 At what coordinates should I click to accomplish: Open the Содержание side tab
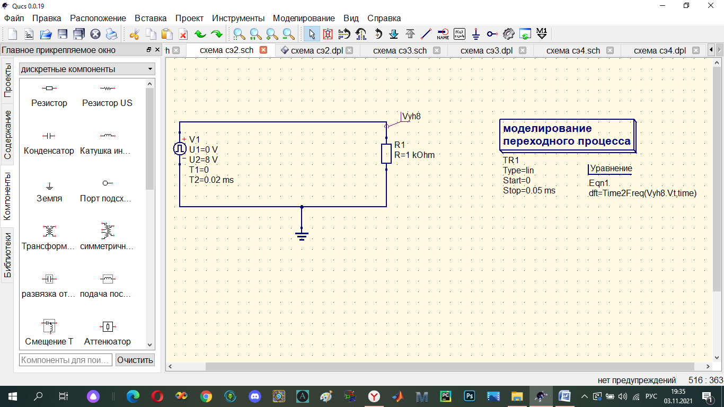[7, 135]
